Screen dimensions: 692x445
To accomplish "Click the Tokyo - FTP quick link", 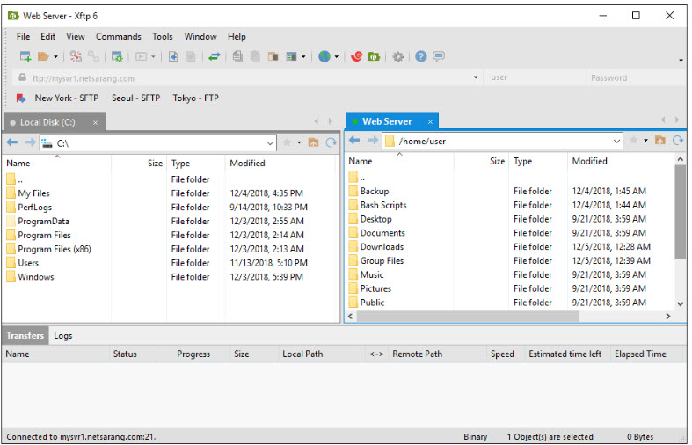I will point(195,98).
